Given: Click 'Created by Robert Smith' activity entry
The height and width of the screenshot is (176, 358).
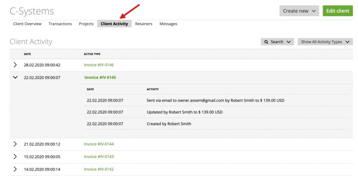Looking at the screenshot, I should (169, 124).
